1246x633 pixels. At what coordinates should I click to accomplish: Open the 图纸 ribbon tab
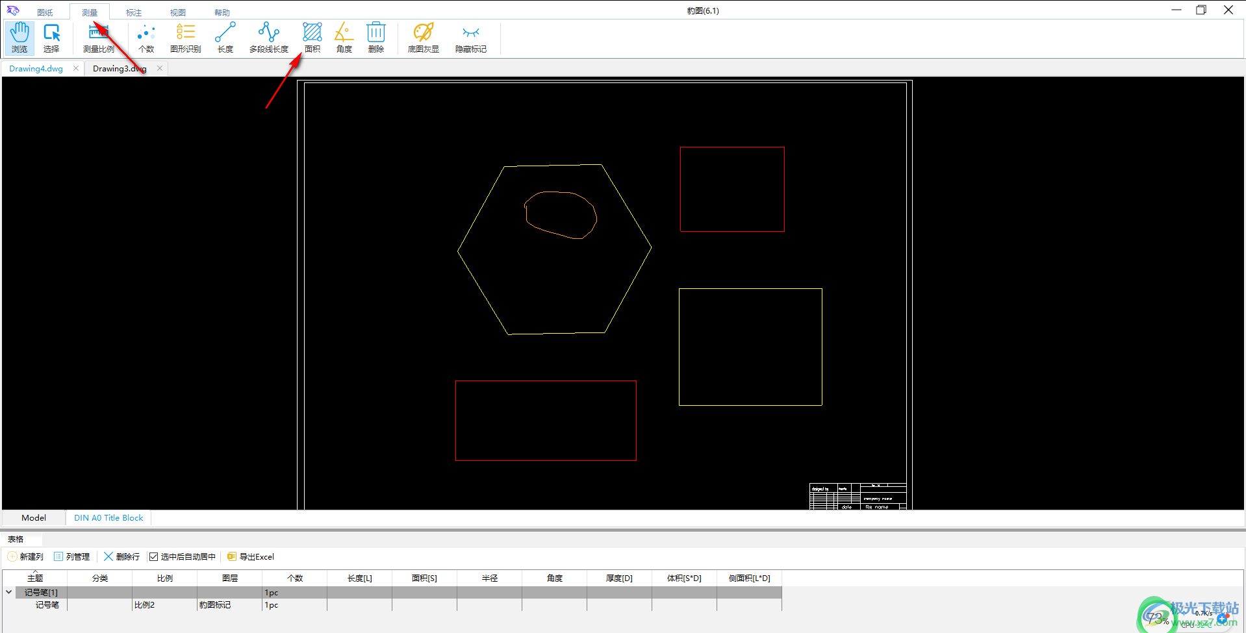[x=45, y=12]
